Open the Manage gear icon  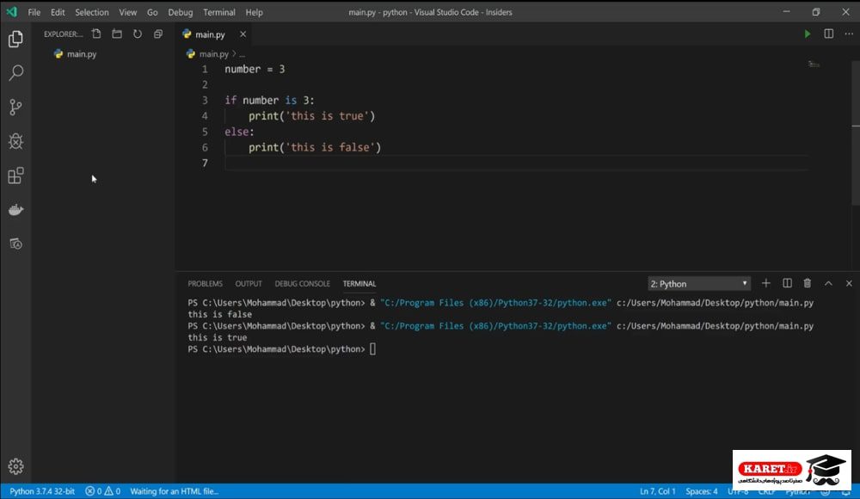pyautogui.click(x=15, y=466)
